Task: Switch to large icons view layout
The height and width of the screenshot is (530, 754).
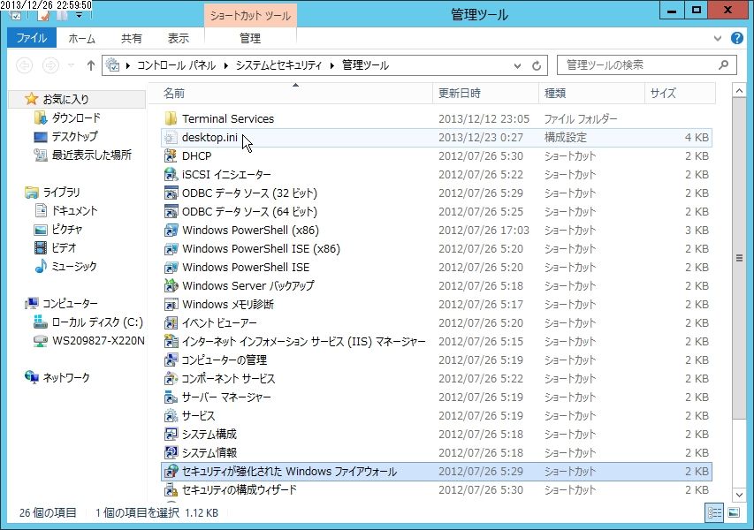Action: (734, 512)
